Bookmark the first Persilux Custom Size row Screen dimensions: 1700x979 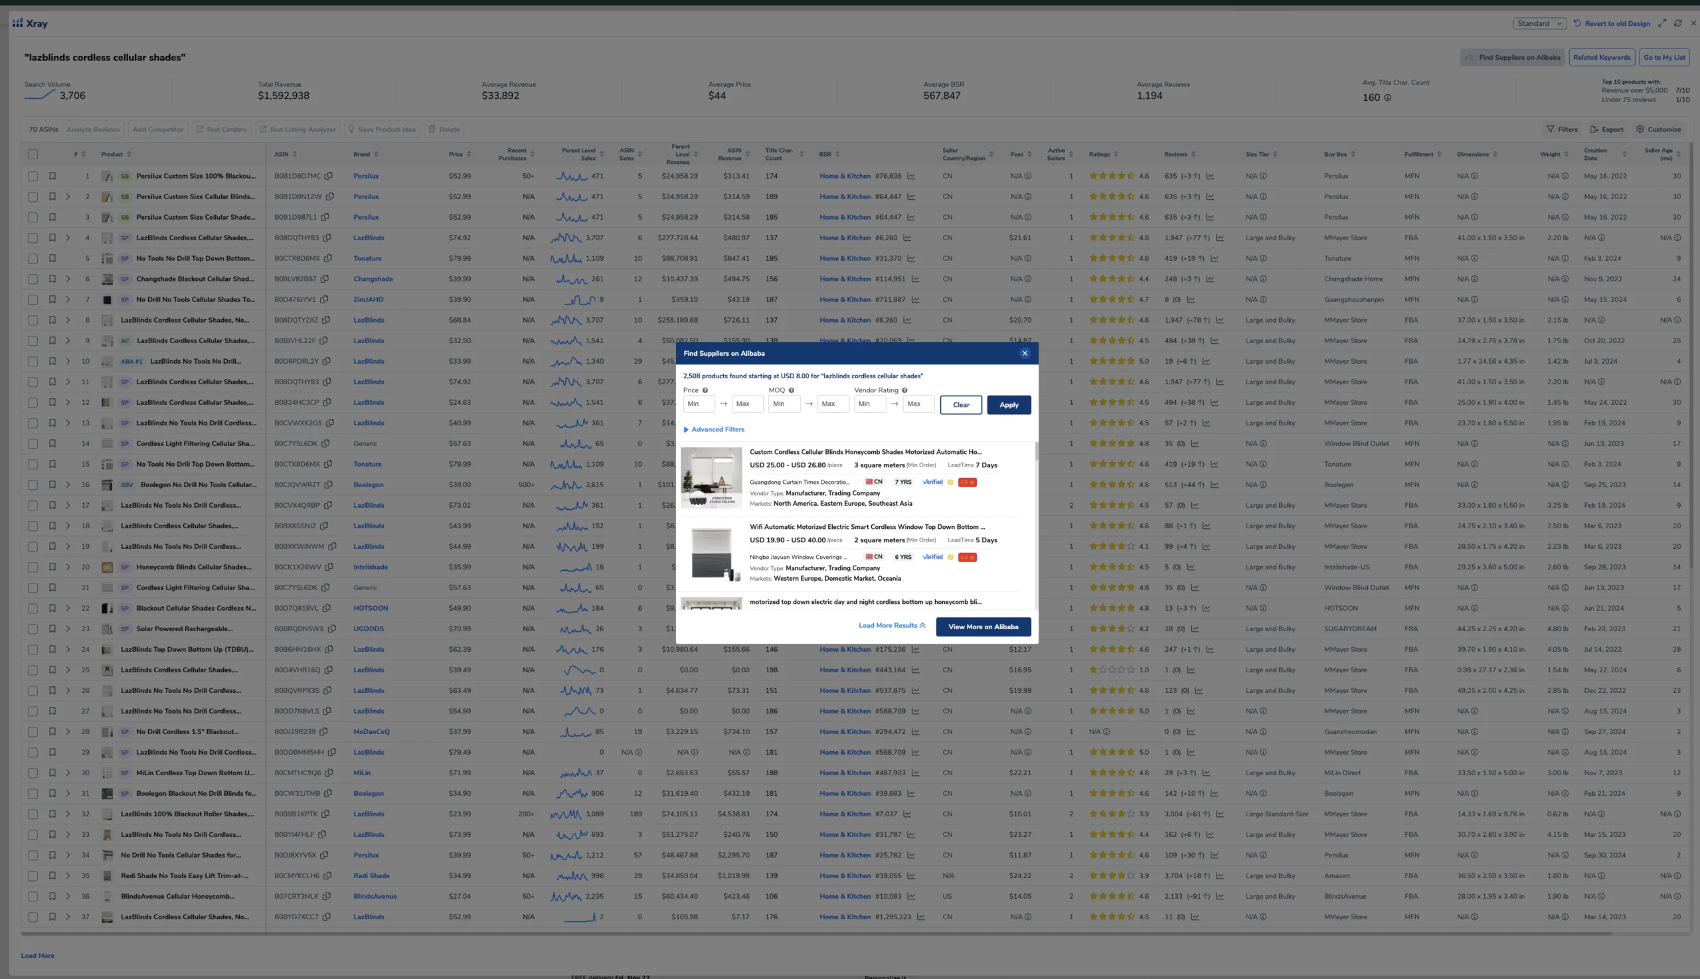click(x=52, y=176)
